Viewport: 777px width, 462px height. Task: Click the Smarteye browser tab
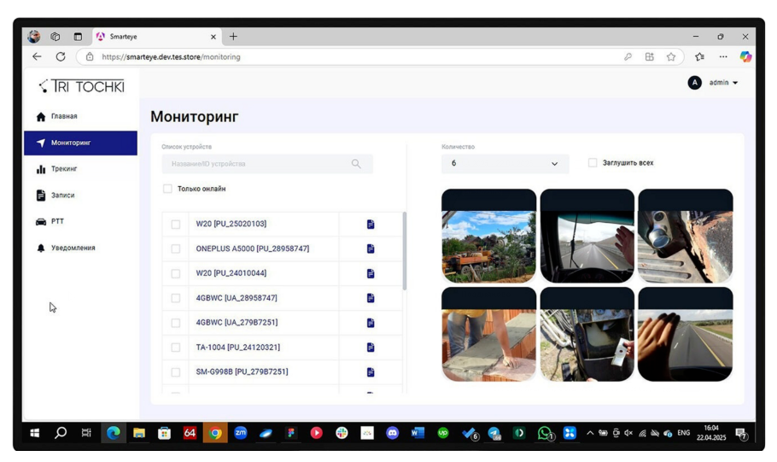[x=156, y=37]
